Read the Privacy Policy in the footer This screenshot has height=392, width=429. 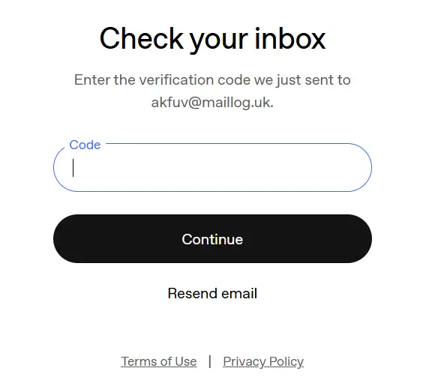[263, 361]
